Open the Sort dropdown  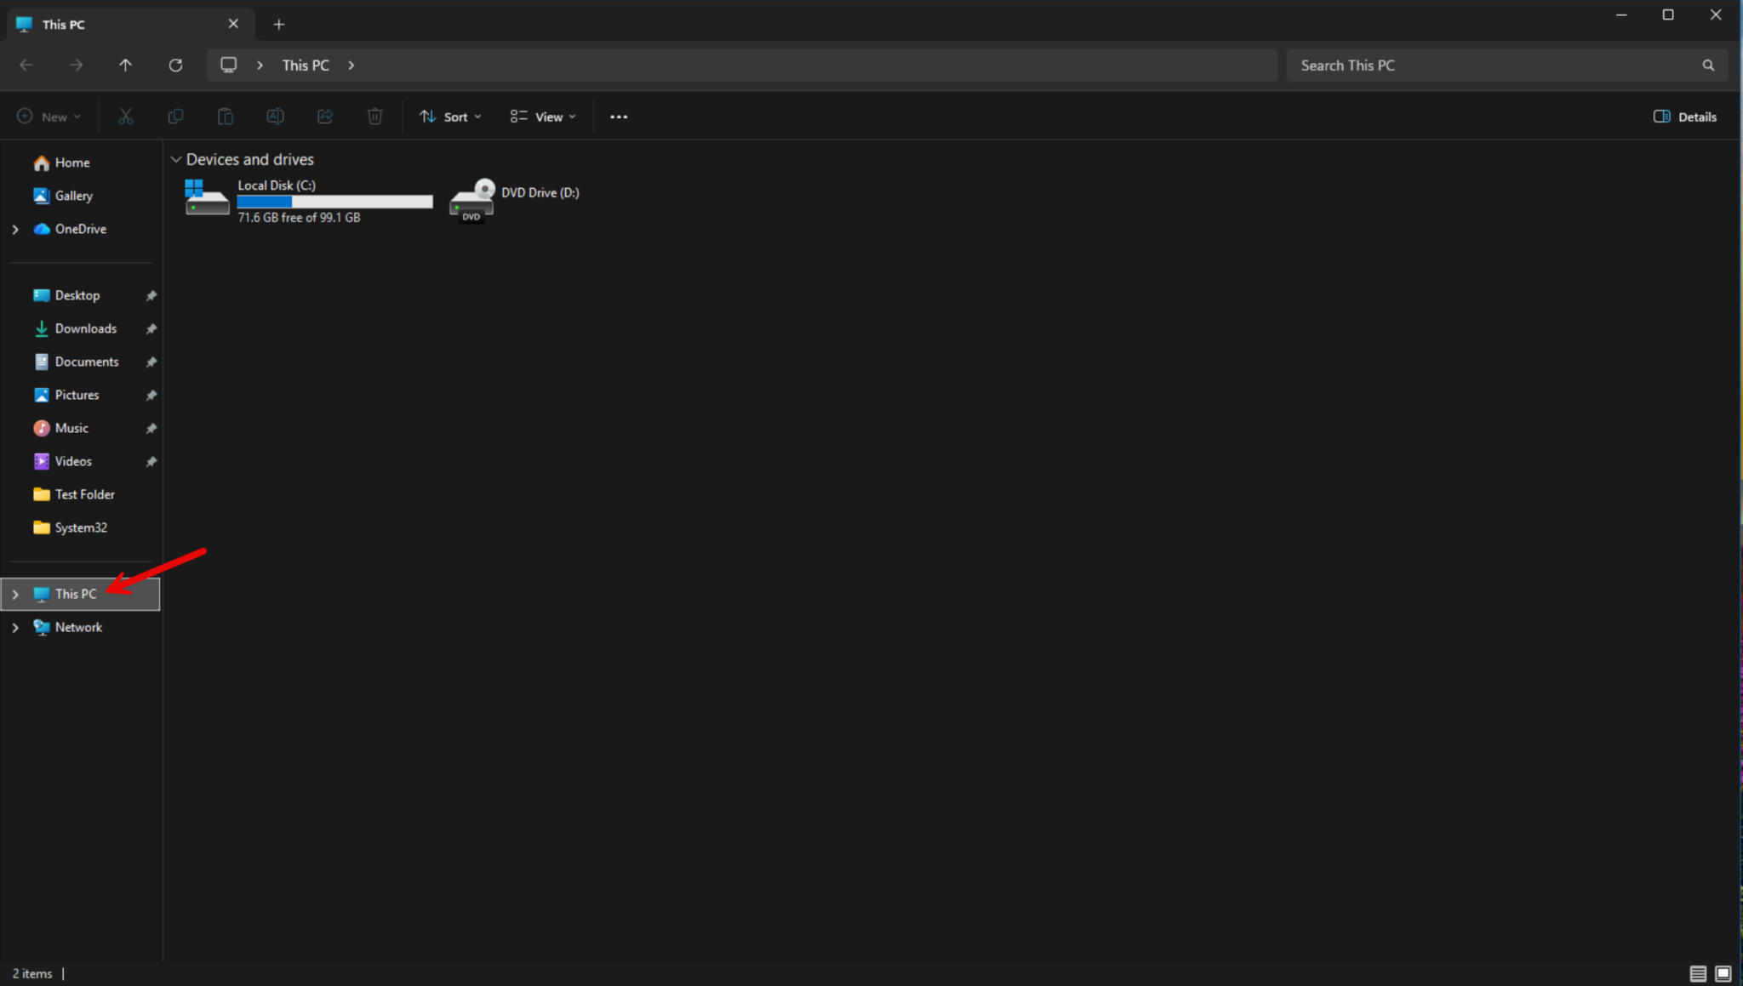tap(451, 117)
